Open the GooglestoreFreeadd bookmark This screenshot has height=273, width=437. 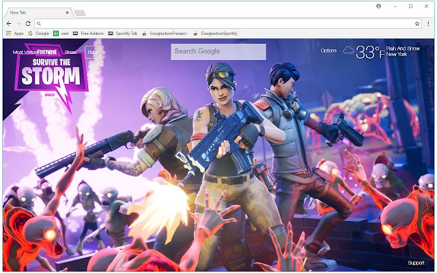point(165,33)
